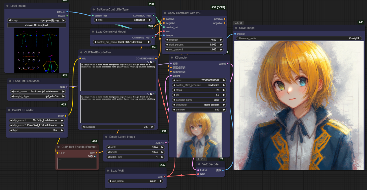The image size is (367, 190).
Task: Click the KSampler preview thumbnail image
Action: 199,135
